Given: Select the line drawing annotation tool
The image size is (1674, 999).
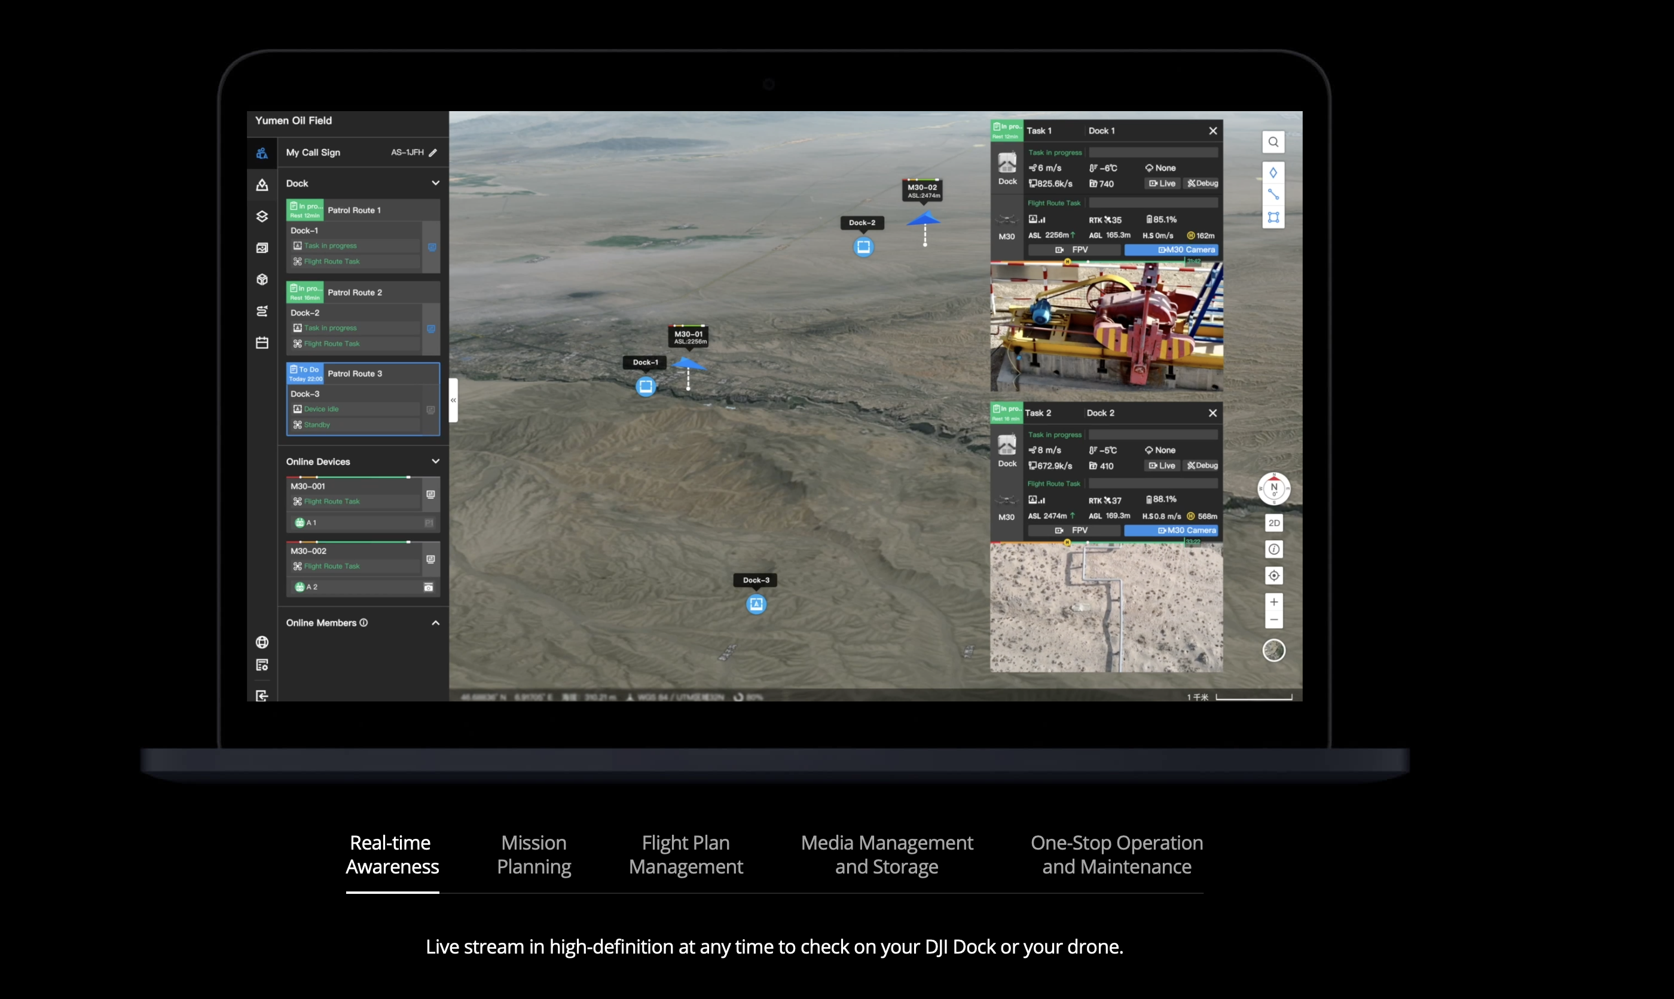Looking at the screenshot, I should (1273, 195).
